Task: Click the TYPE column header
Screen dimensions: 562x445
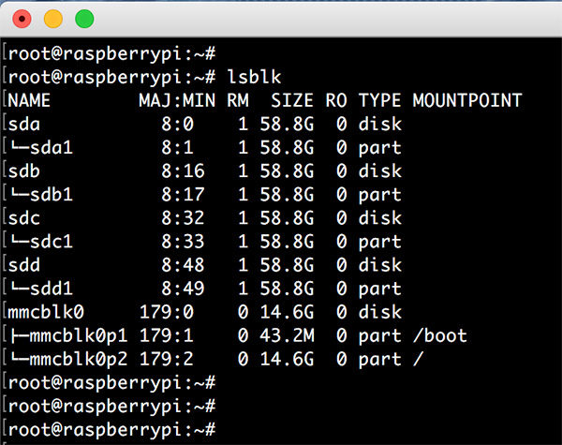Action: [x=378, y=100]
